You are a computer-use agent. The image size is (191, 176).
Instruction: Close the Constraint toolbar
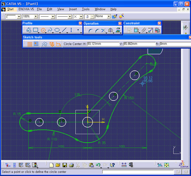point(159,23)
